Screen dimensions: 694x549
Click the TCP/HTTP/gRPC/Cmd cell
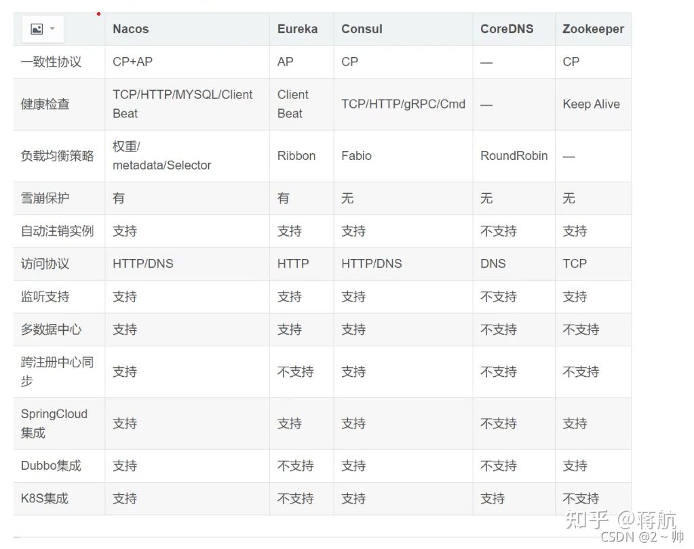coord(403,104)
